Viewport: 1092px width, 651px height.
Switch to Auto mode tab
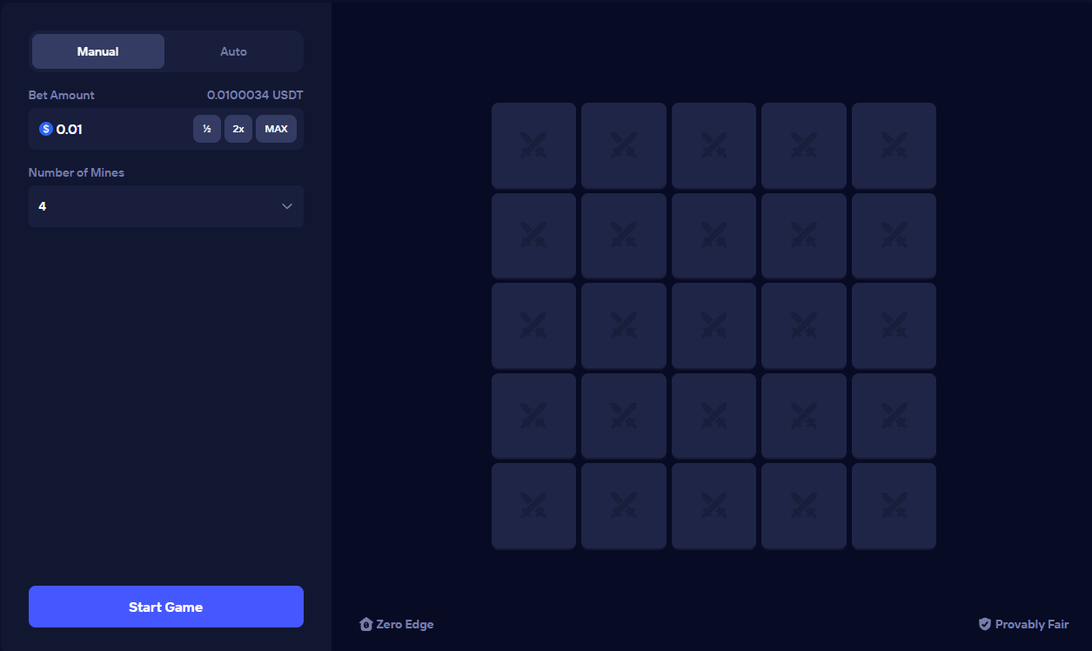coord(233,51)
